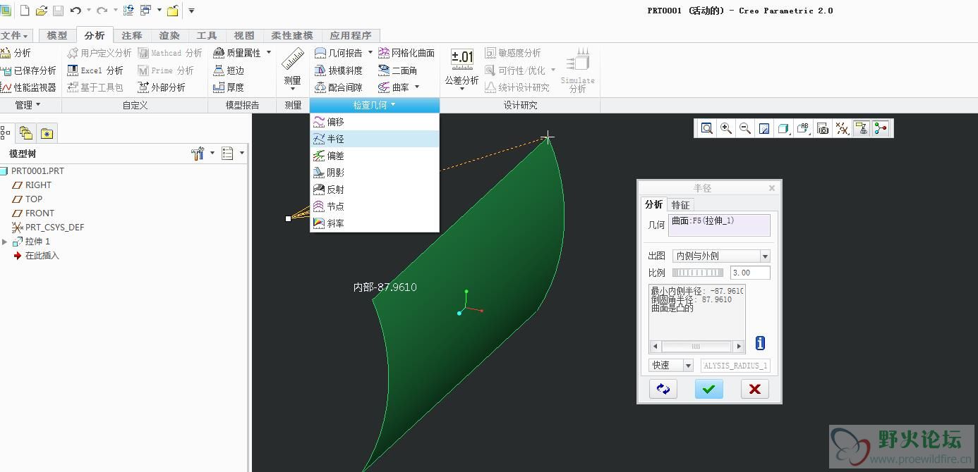
Task: Open 出图 内侧与外侧 combo box
Action: (x=720, y=256)
